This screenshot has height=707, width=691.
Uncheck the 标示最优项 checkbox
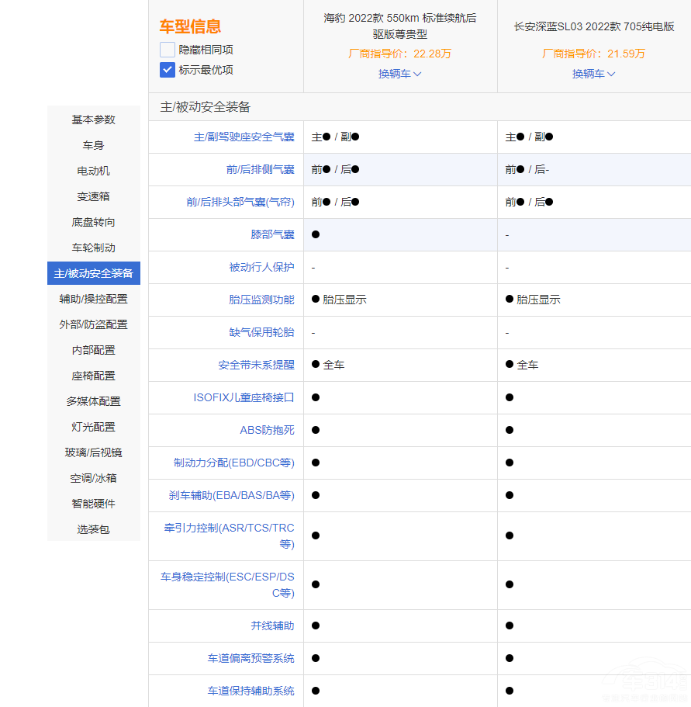tap(168, 70)
